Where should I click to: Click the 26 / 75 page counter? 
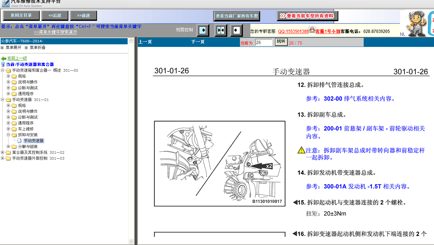[x=295, y=43]
